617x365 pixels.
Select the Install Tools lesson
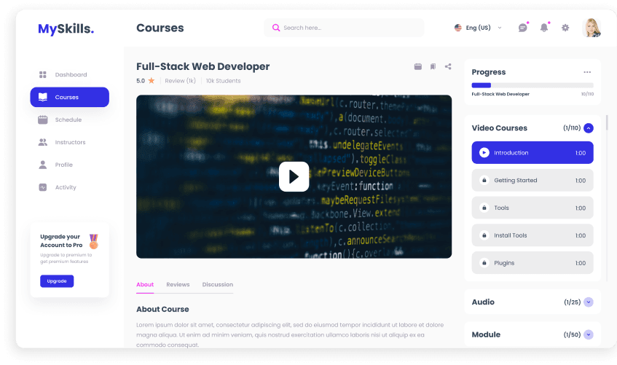532,235
